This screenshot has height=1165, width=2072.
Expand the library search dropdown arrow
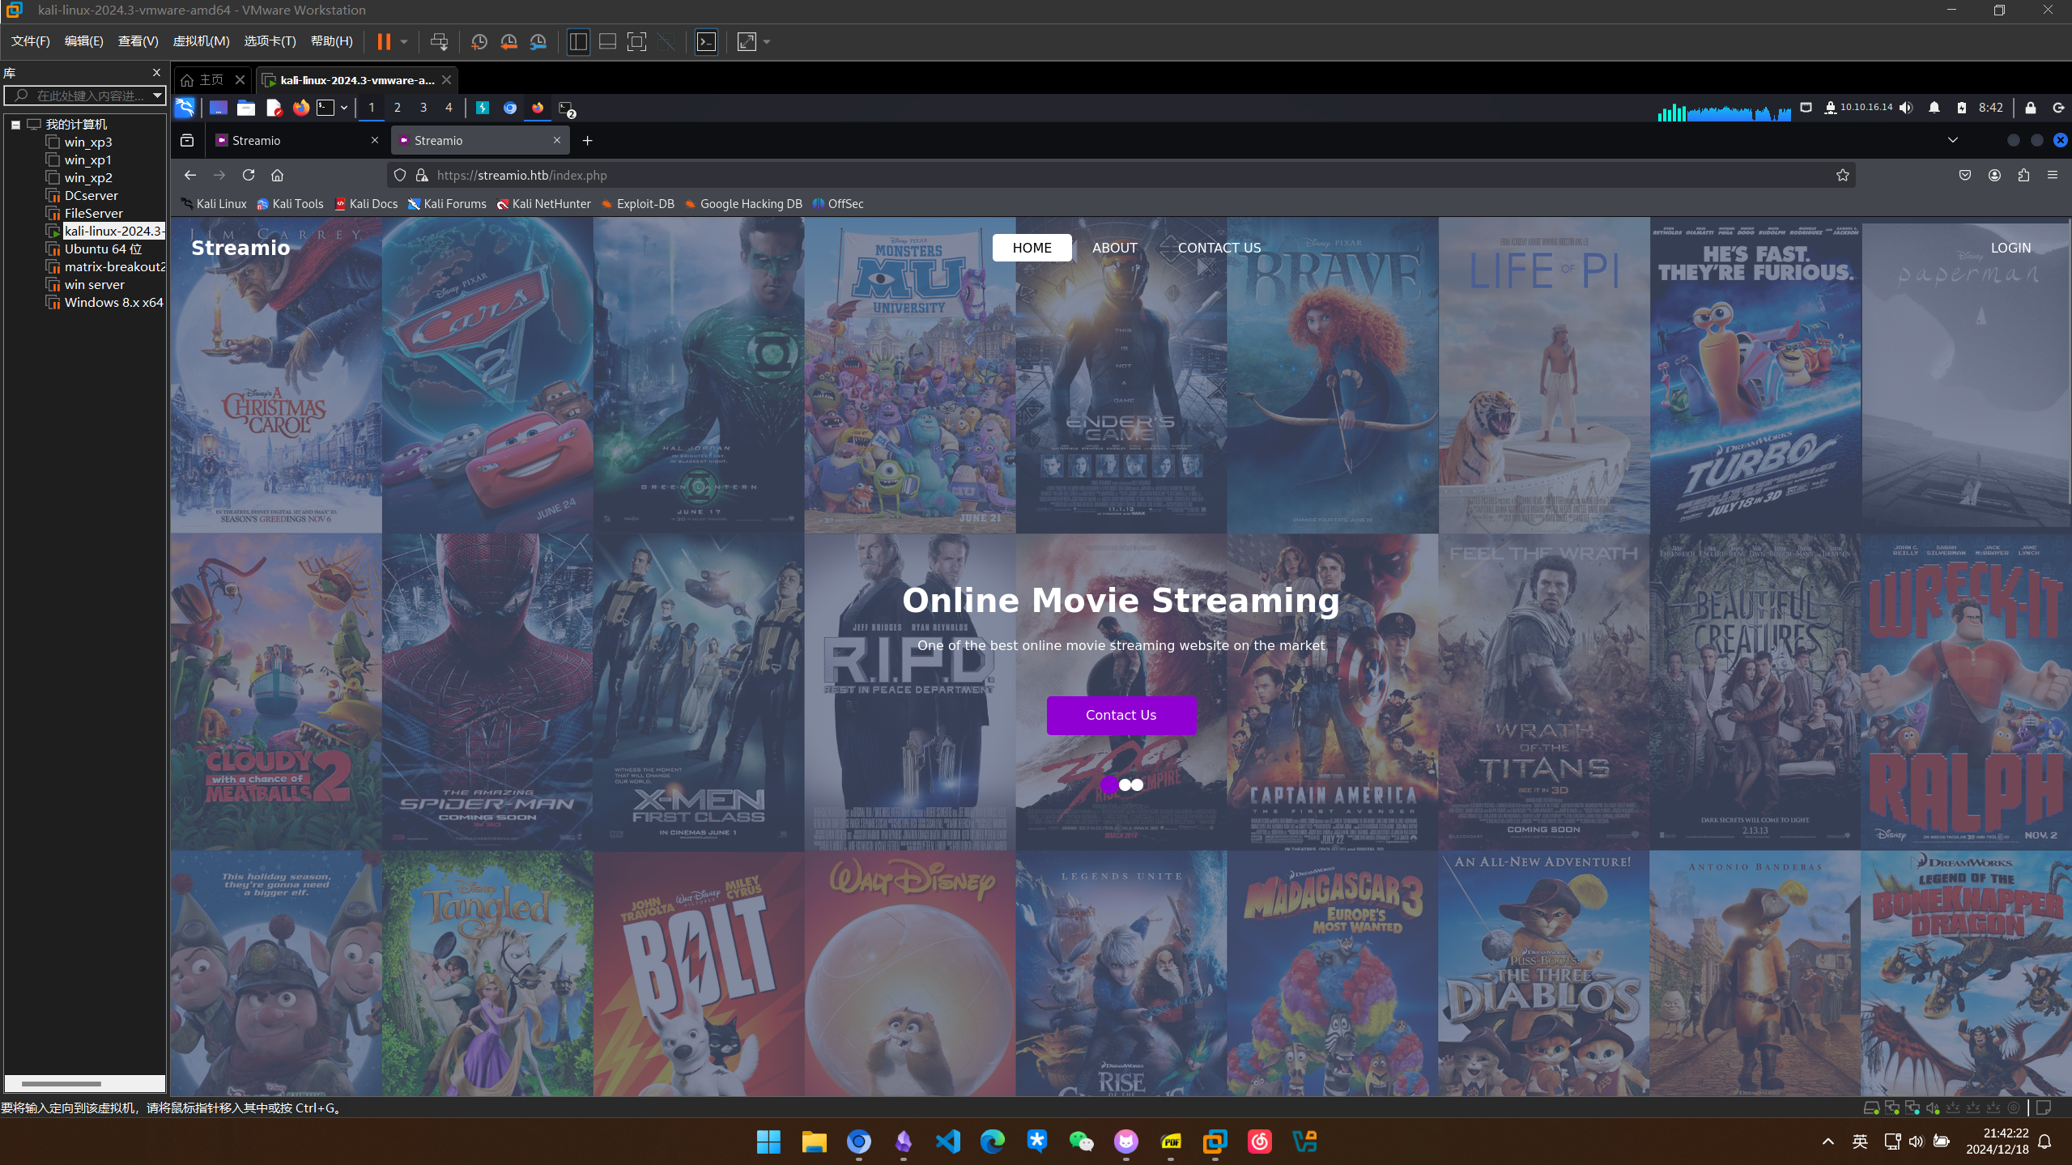(x=157, y=96)
